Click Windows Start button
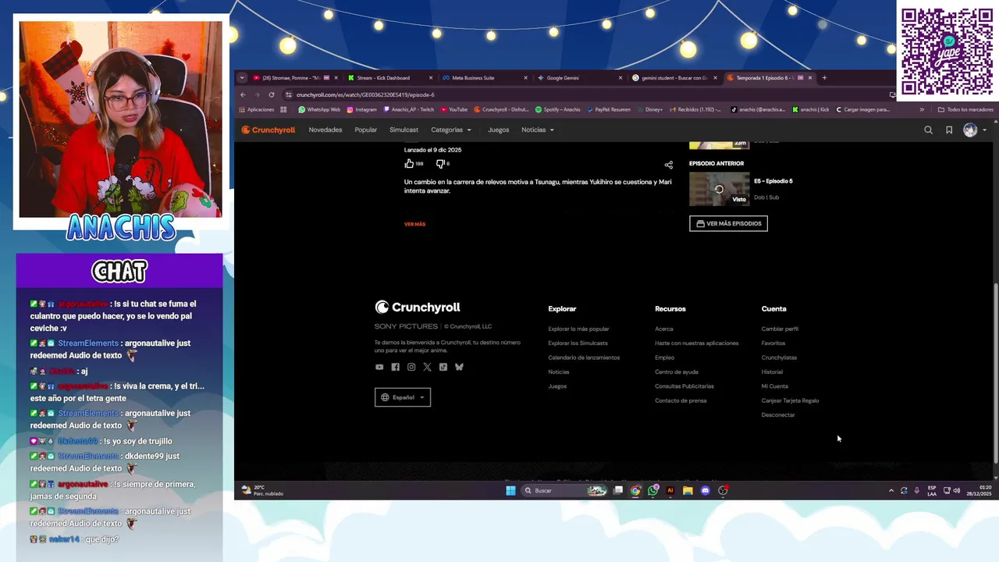 tap(510, 490)
